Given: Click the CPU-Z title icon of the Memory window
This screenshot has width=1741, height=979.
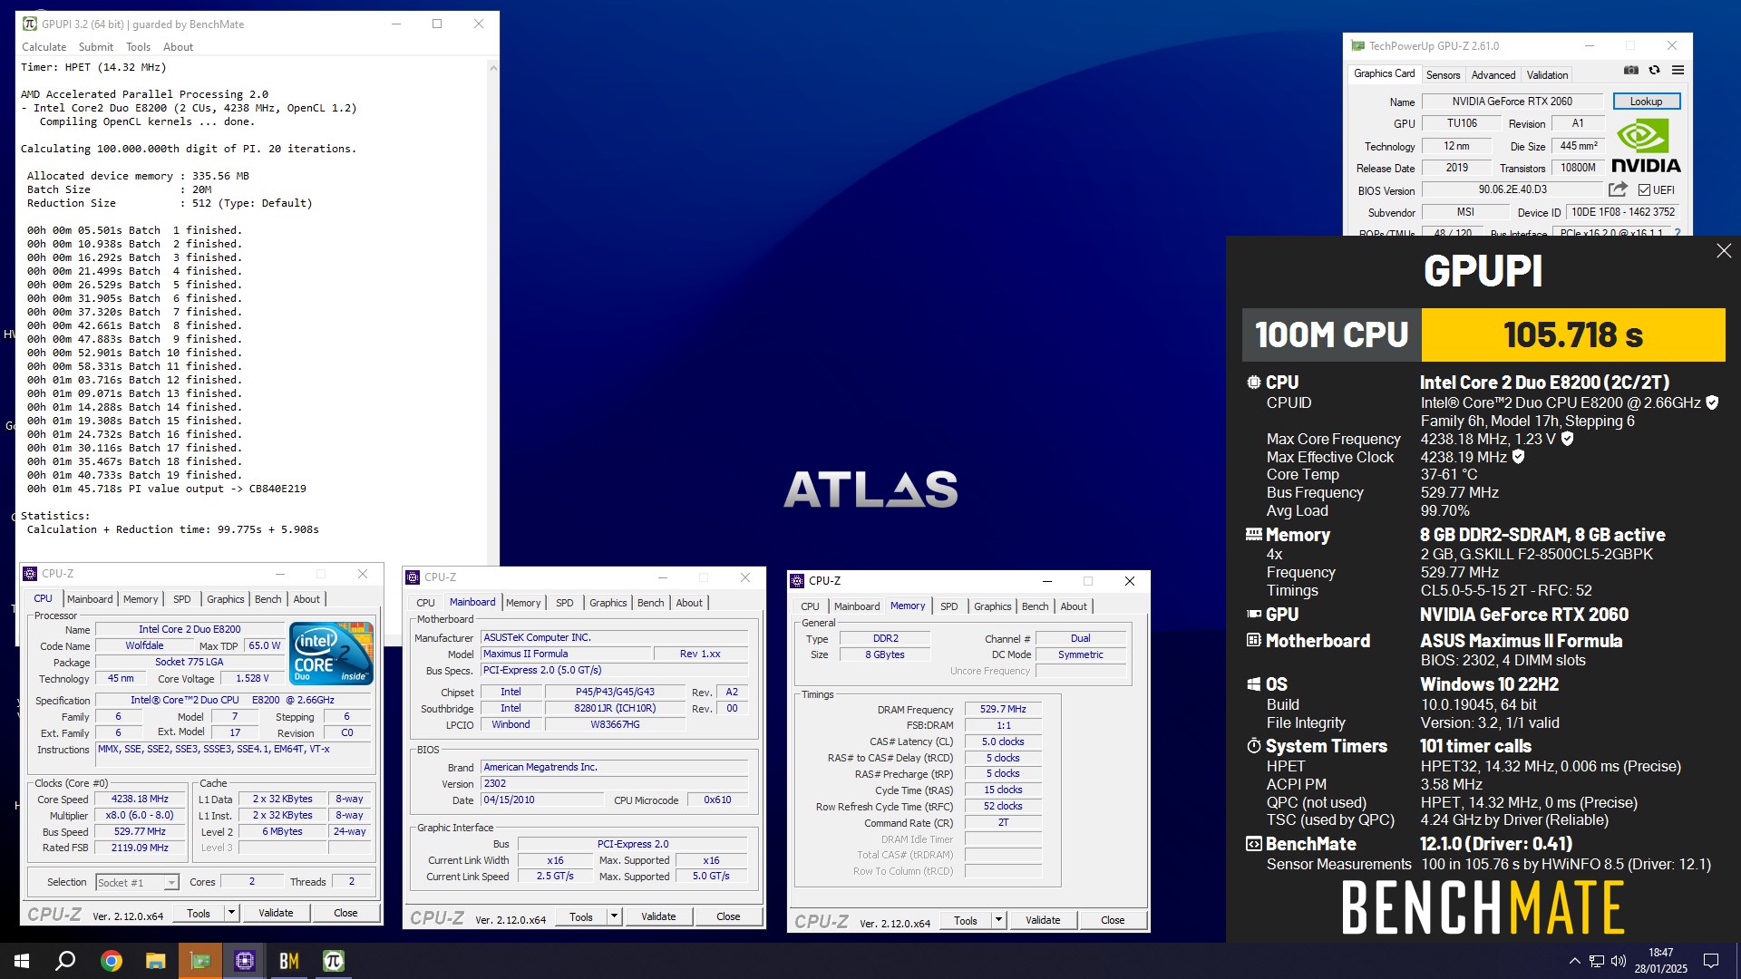Looking at the screenshot, I should pos(796,581).
